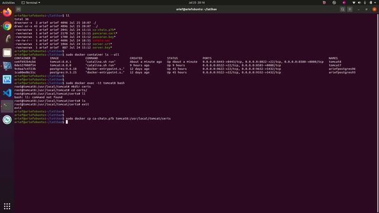This screenshot has height=213, width=379.
Task: Click the 'mkdir certs' command line
Action: tap(81, 87)
